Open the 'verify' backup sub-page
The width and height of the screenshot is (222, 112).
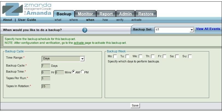click(x=120, y=20)
